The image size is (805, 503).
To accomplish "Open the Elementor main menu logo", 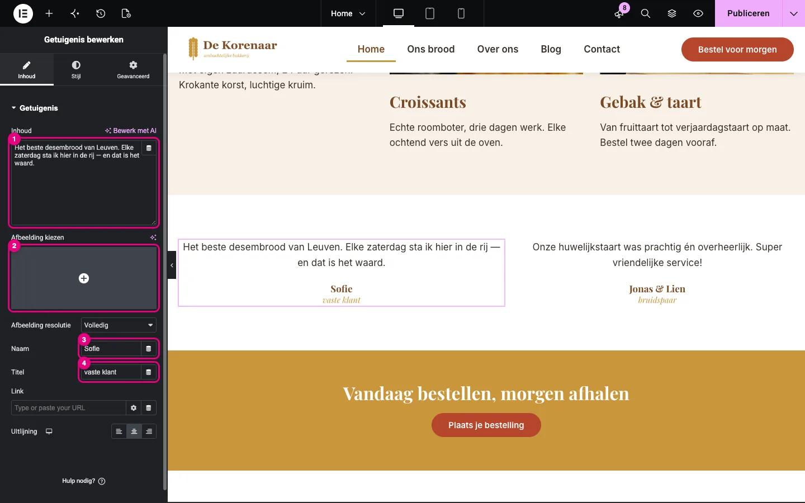I will point(23,13).
